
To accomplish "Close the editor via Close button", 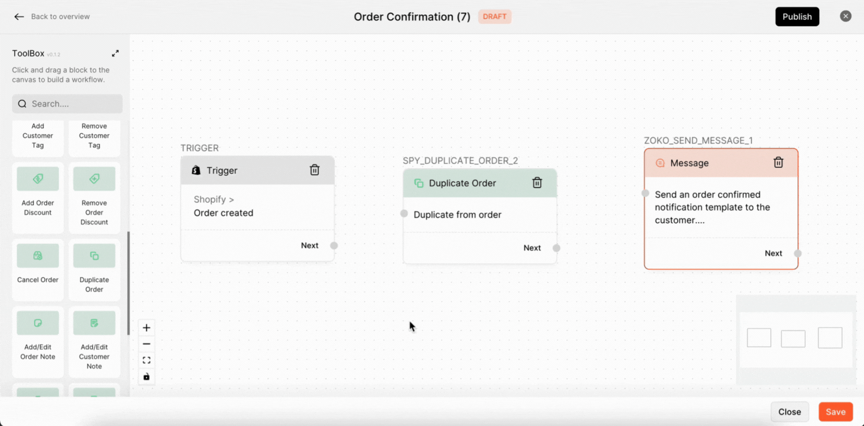I will (790, 412).
